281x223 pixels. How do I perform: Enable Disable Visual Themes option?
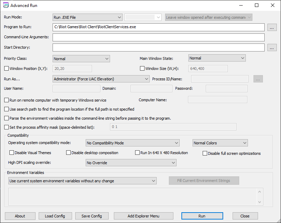click(x=12, y=153)
